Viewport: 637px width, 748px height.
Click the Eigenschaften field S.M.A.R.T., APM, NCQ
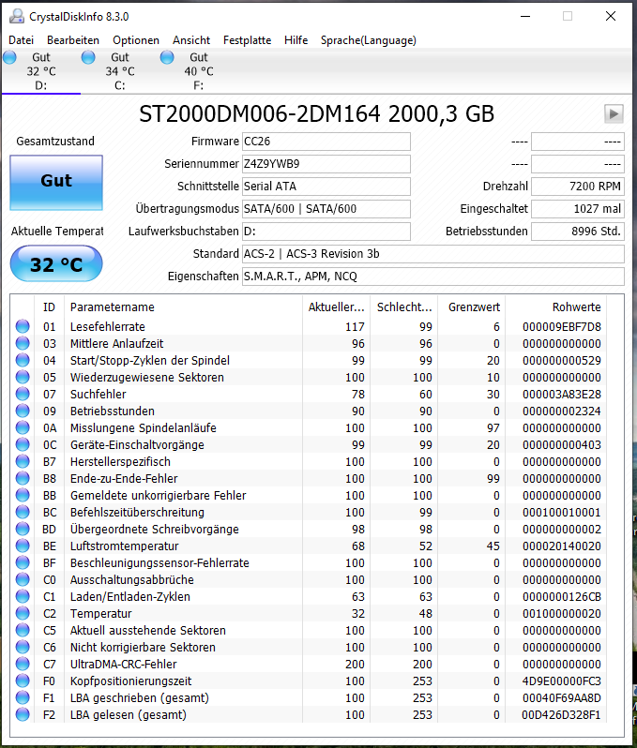(x=433, y=277)
